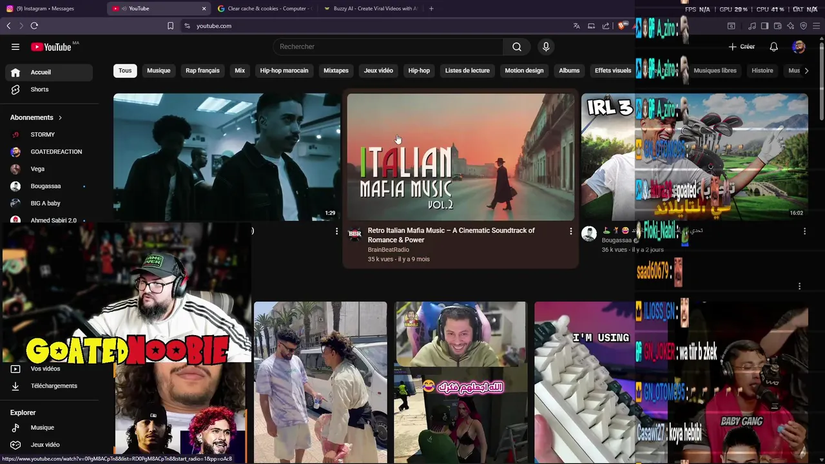Switch to Buzzy AI browser tab
The height and width of the screenshot is (464, 825).
tap(371, 8)
